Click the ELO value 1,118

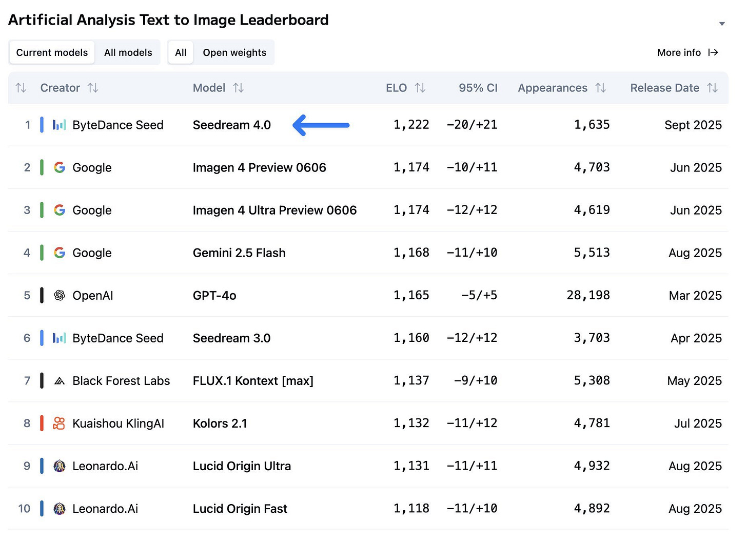[411, 509]
